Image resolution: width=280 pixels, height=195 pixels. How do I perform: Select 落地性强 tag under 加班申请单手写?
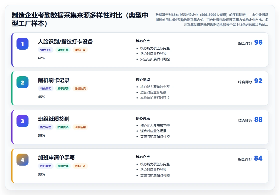(63, 166)
